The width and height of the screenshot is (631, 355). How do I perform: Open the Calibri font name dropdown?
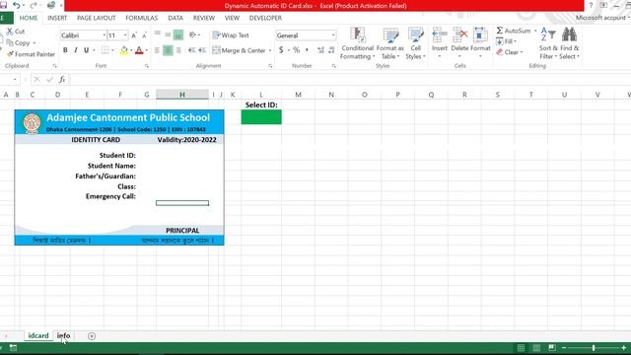pyautogui.click(x=105, y=35)
